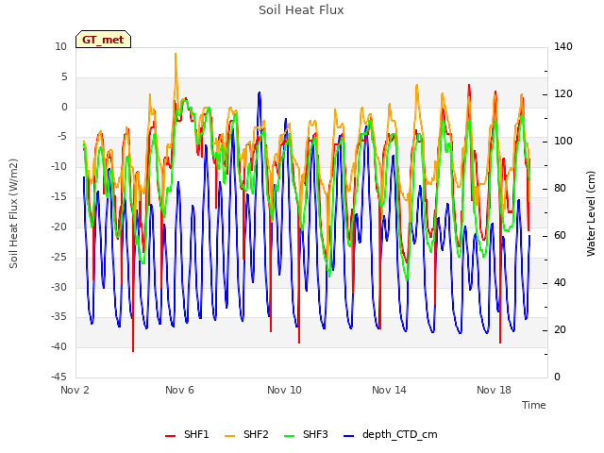Viewport: 604px width, 453px height.
Task: Click the 120 tick on right axis
Action: pos(563,93)
